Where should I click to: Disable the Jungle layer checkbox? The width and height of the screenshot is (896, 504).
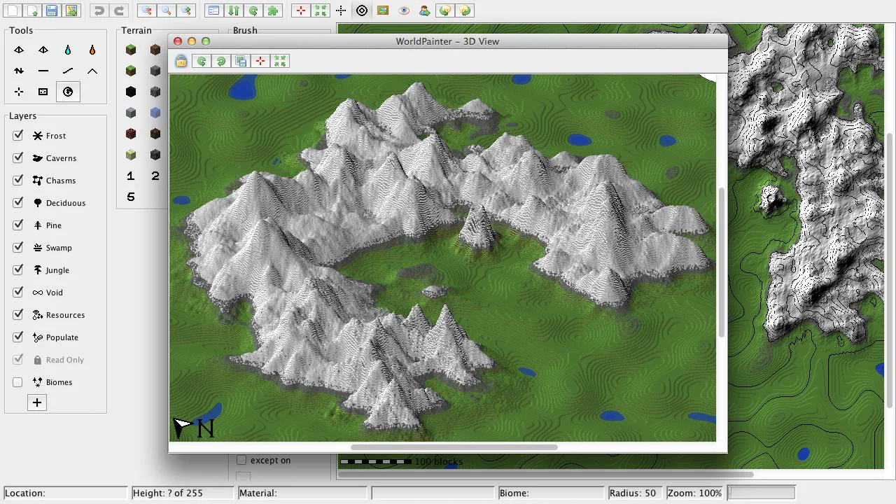click(18, 270)
